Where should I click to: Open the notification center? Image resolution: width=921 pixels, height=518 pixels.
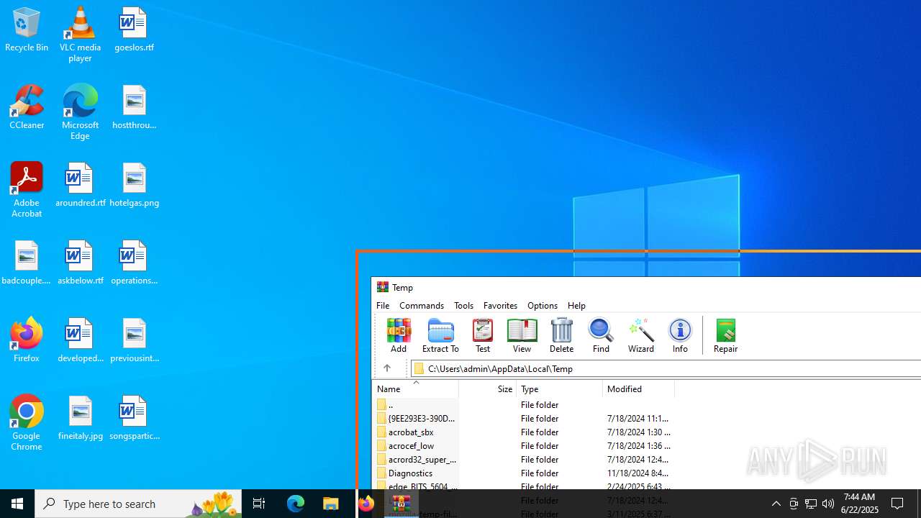(x=898, y=504)
